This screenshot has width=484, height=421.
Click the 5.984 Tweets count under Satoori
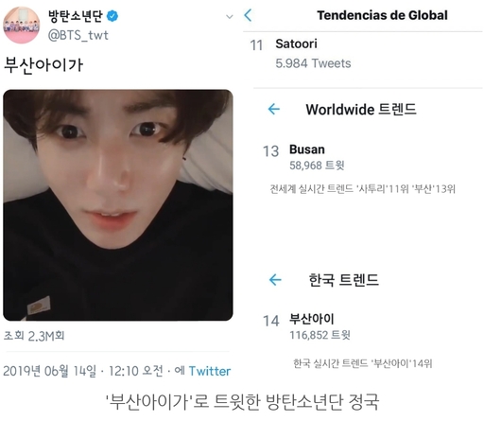(x=313, y=63)
